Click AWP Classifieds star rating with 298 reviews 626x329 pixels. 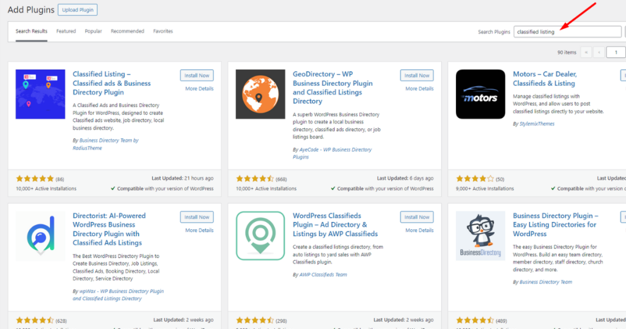[x=255, y=320]
